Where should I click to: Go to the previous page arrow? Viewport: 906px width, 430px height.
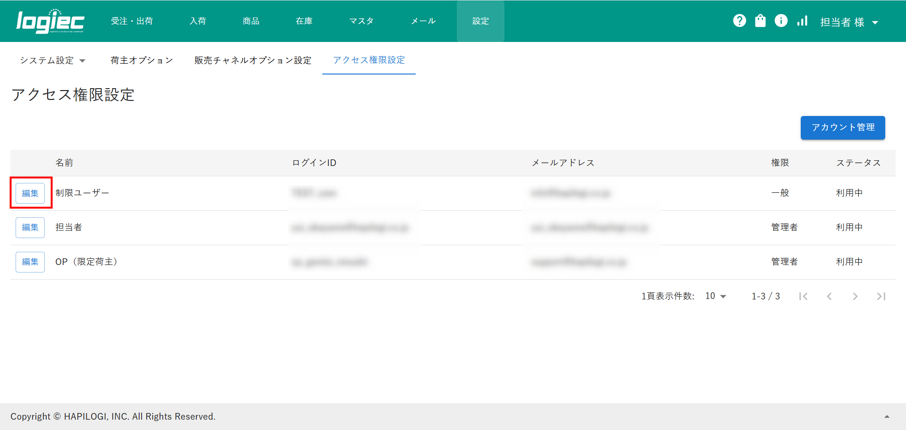pyautogui.click(x=829, y=296)
